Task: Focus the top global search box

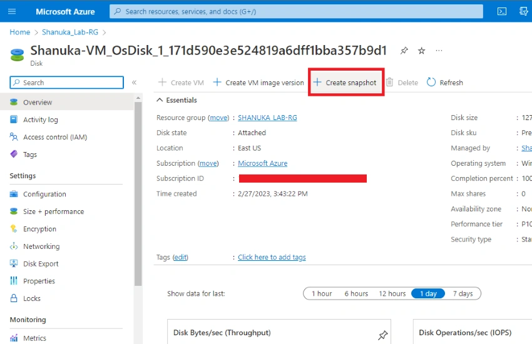Action: pos(296,11)
